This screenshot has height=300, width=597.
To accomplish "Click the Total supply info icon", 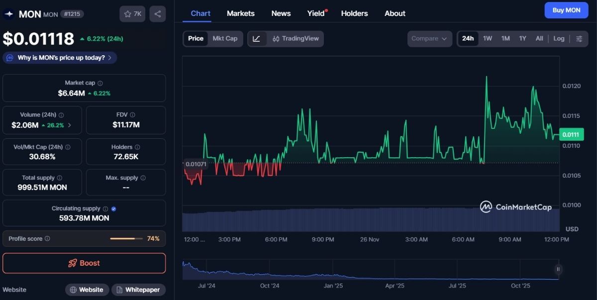I will [x=60, y=178].
